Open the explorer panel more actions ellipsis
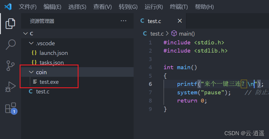 point(124,21)
